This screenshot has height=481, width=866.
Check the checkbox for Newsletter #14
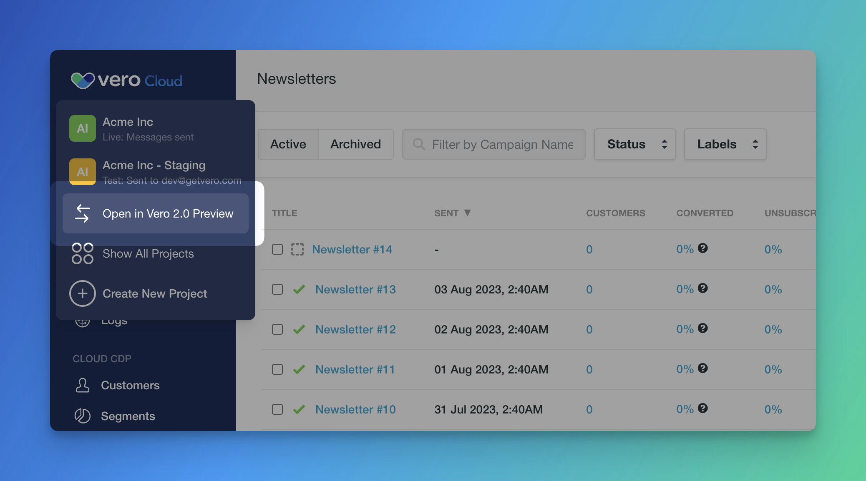(277, 249)
